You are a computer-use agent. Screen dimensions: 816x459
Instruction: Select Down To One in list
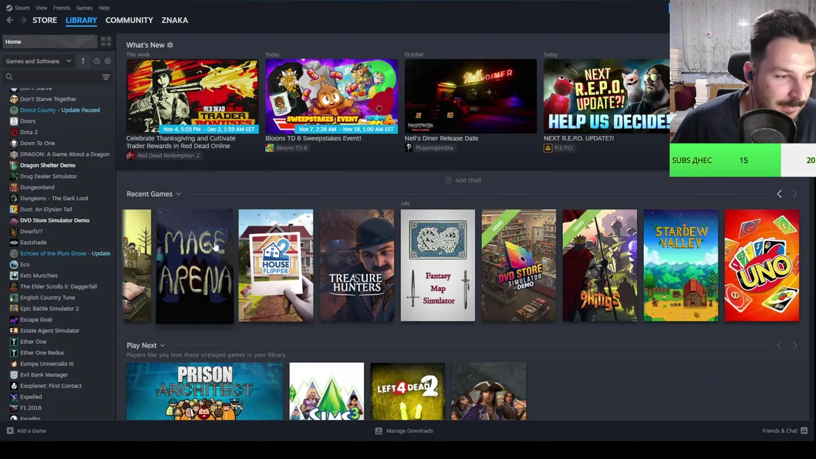37,143
